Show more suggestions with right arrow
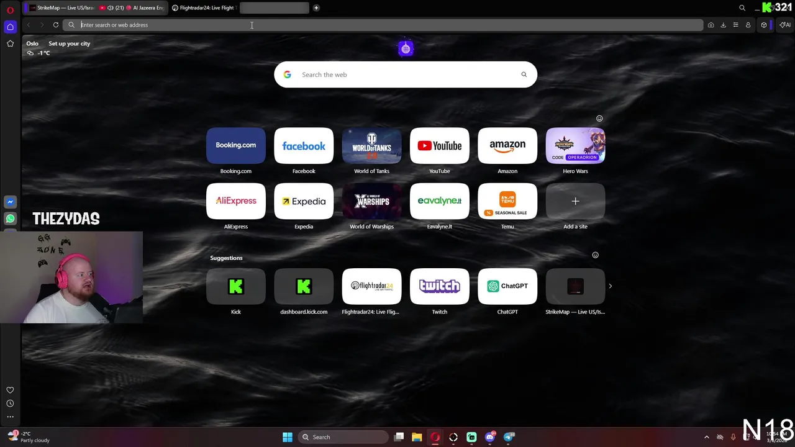Screen dimensions: 795x447 pyautogui.click(x=610, y=286)
